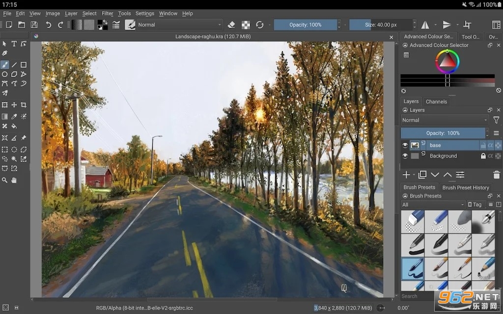The width and height of the screenshot is (503, 314).
Task: Create a new document
Action: click(x=9, y=25)
